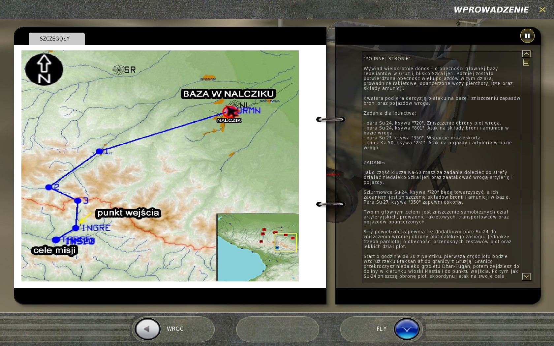Click the '"PO INNEJ STRONIE"' mission title text
Viewport: 554px width, 346px height.
click(x=387, y=59)
